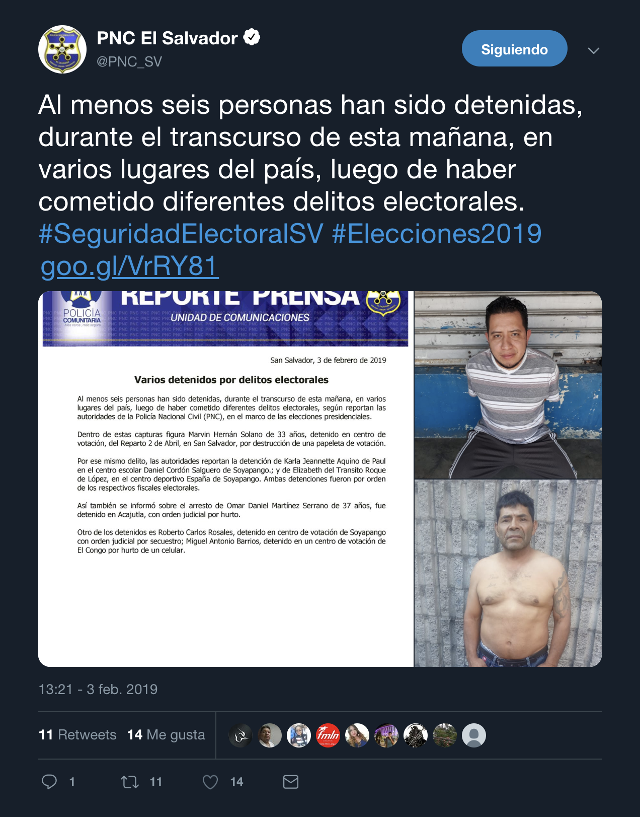Open the fmln liker avatar
This screenshot has width=640, height=817.
tap(328, 735)
